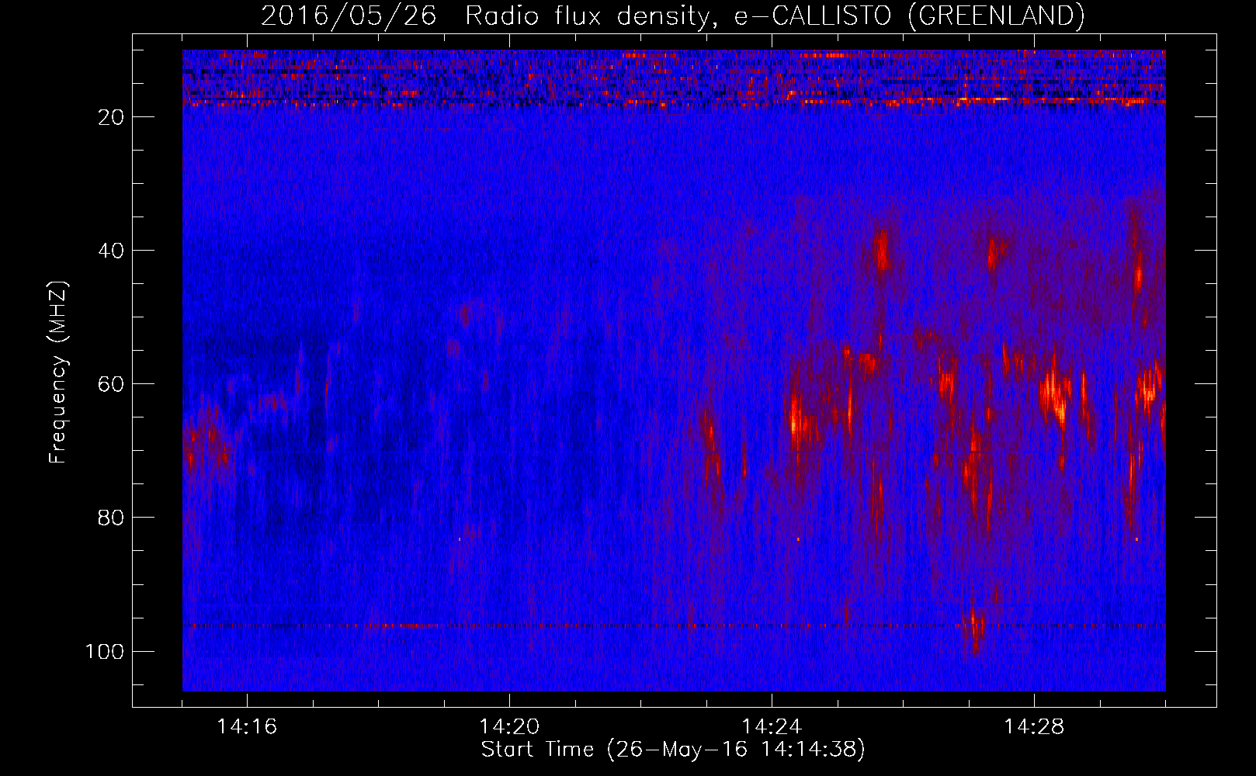1256x776 pixels.
Task: Click the 14:28 time tick label
Action: pos(1034,726)
